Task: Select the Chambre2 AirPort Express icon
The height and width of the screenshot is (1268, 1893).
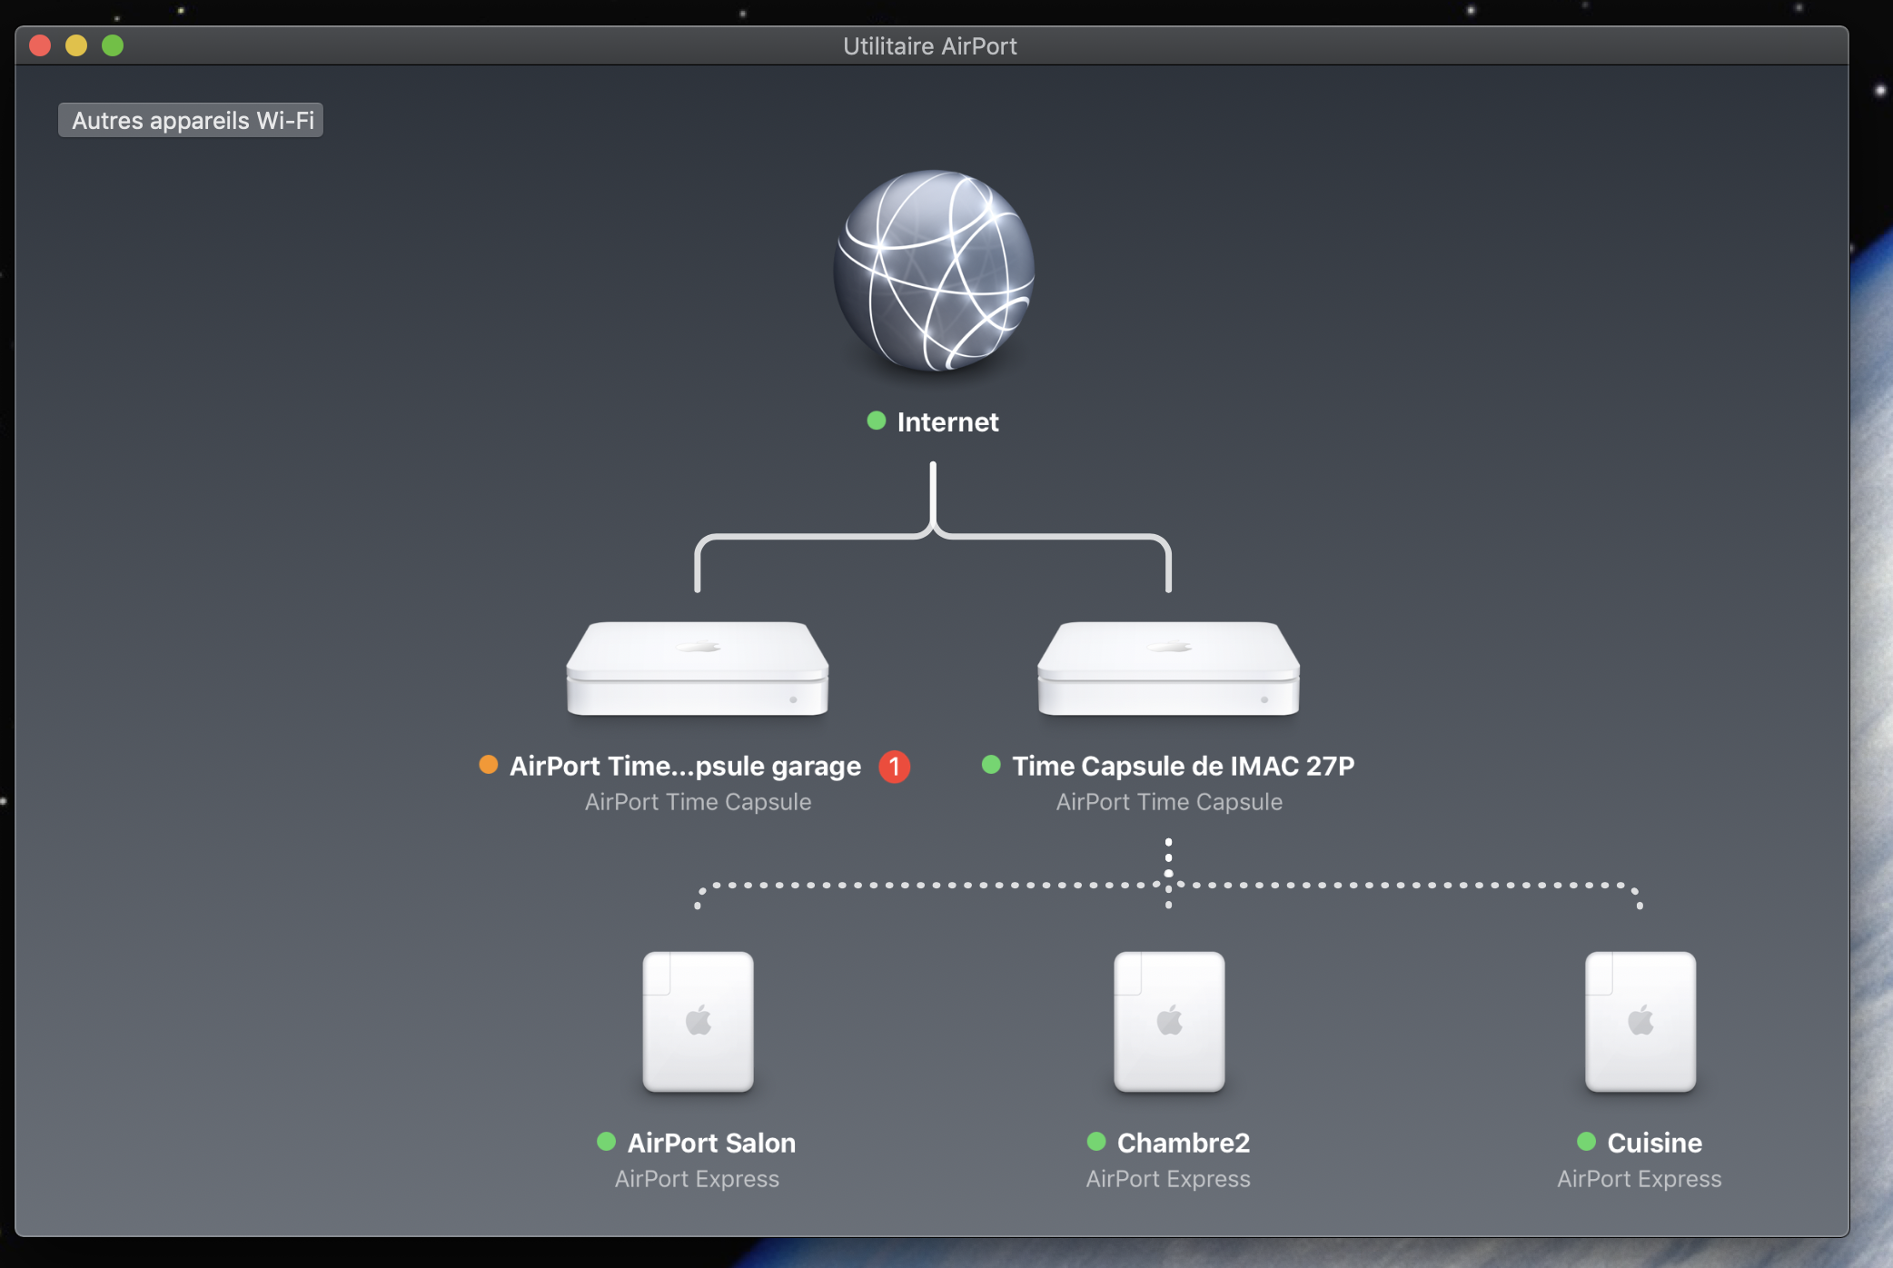Action: 1169,1021
